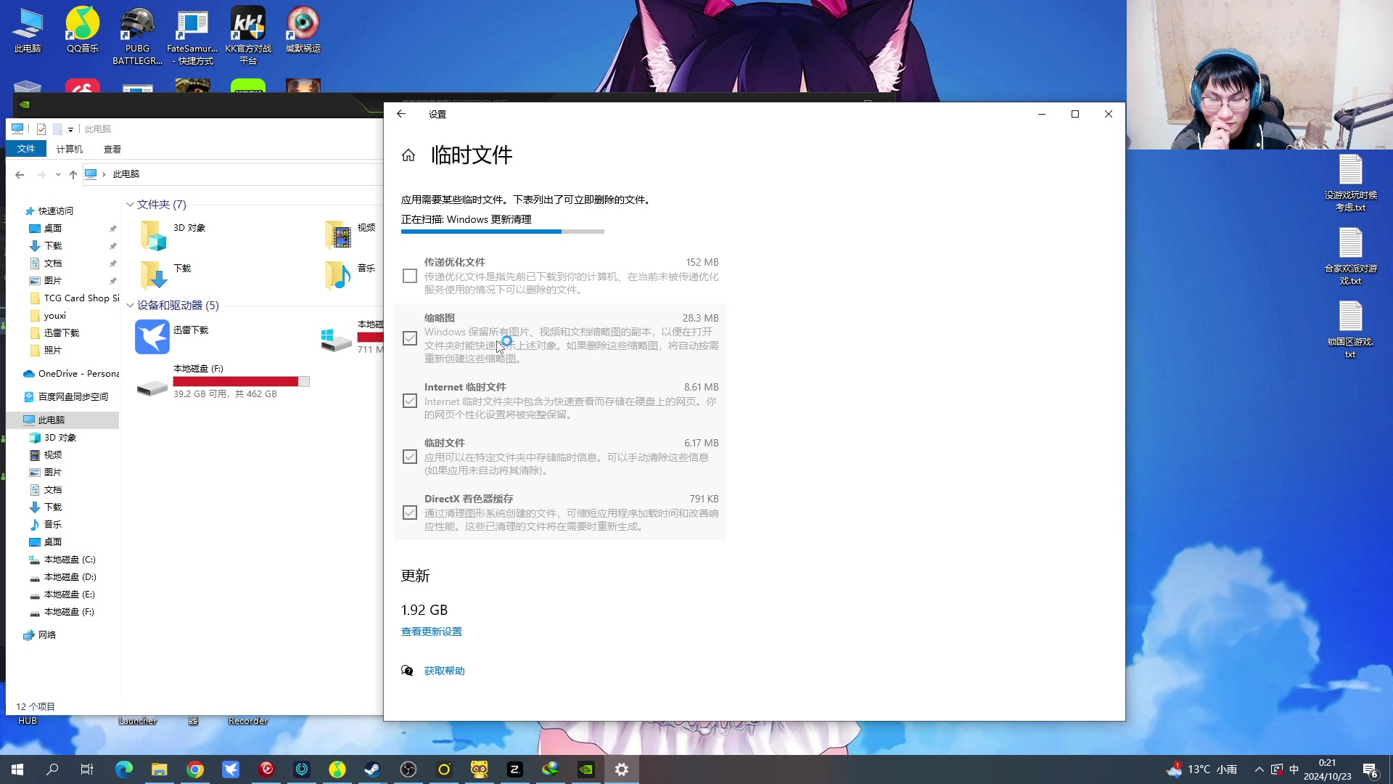
Task: Open the Windows Start menu
Action: tap(17, 769)
